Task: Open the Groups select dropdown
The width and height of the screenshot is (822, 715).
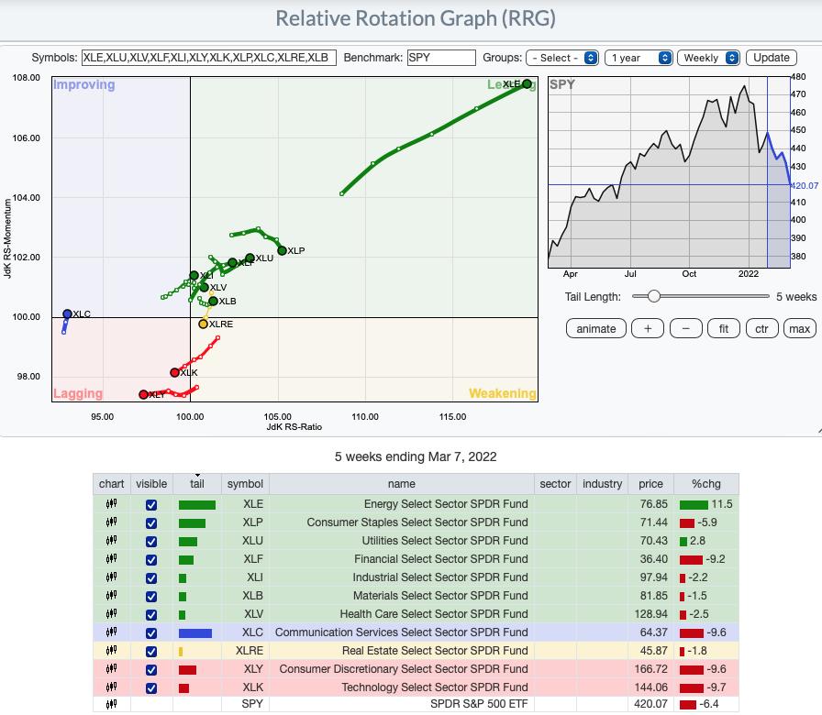Action: (x=561, y=57)
